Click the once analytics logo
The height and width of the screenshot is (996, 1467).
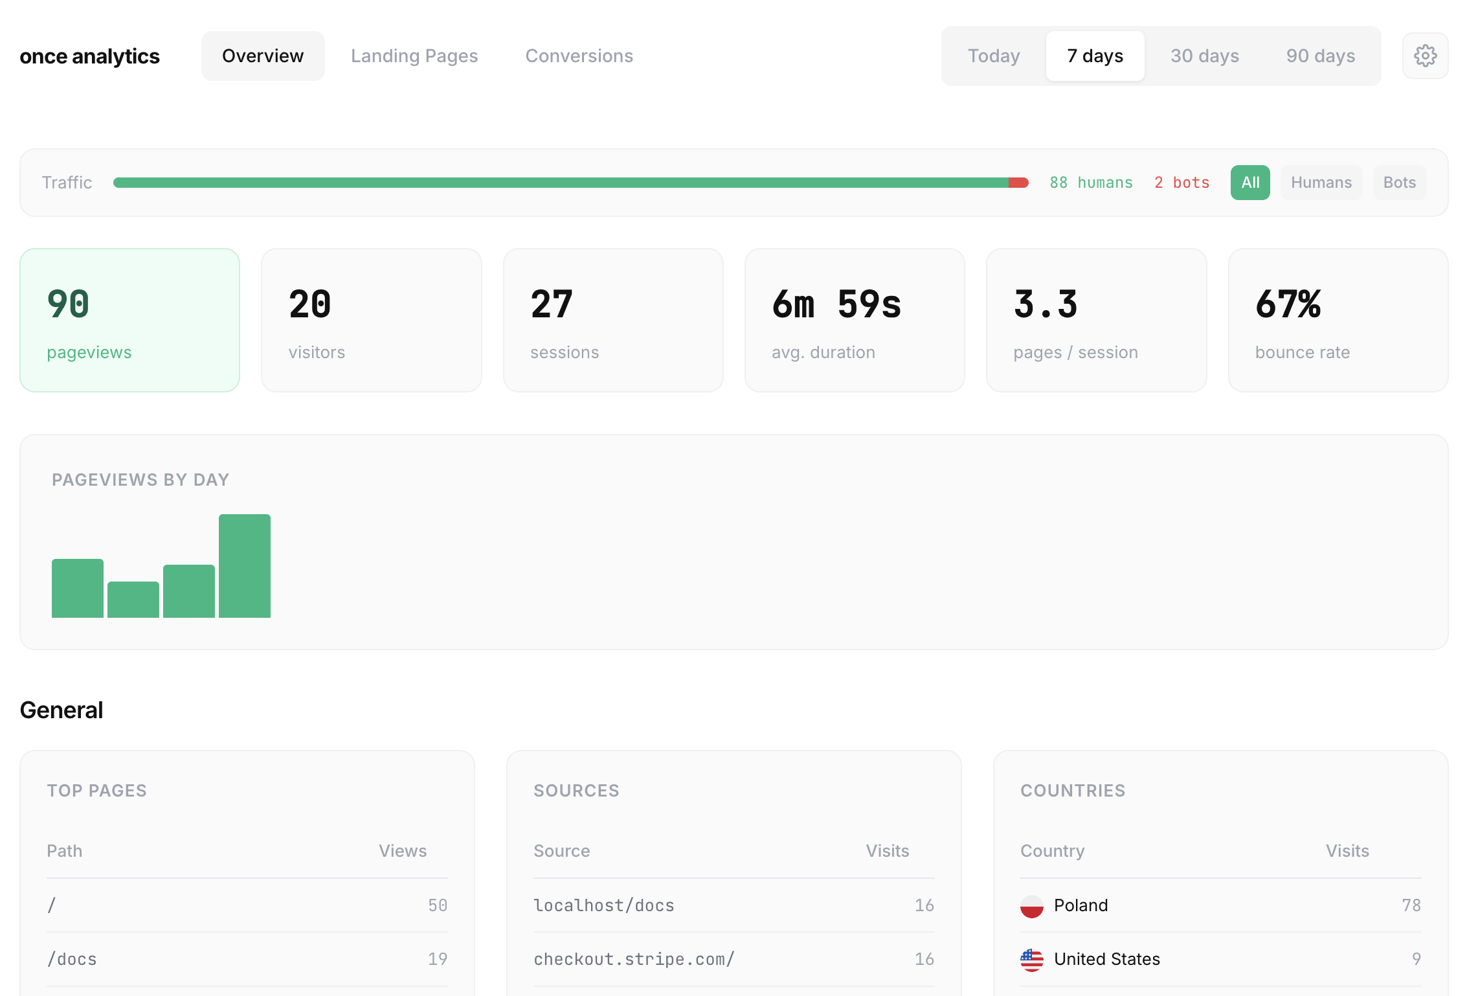click(x=89, y=56)
